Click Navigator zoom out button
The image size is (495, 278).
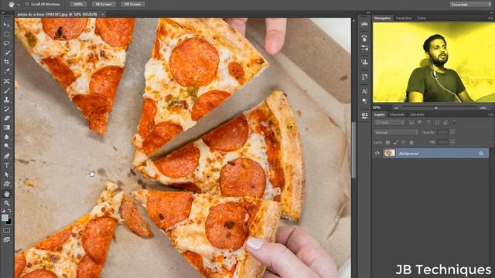[x=396, y=108]
